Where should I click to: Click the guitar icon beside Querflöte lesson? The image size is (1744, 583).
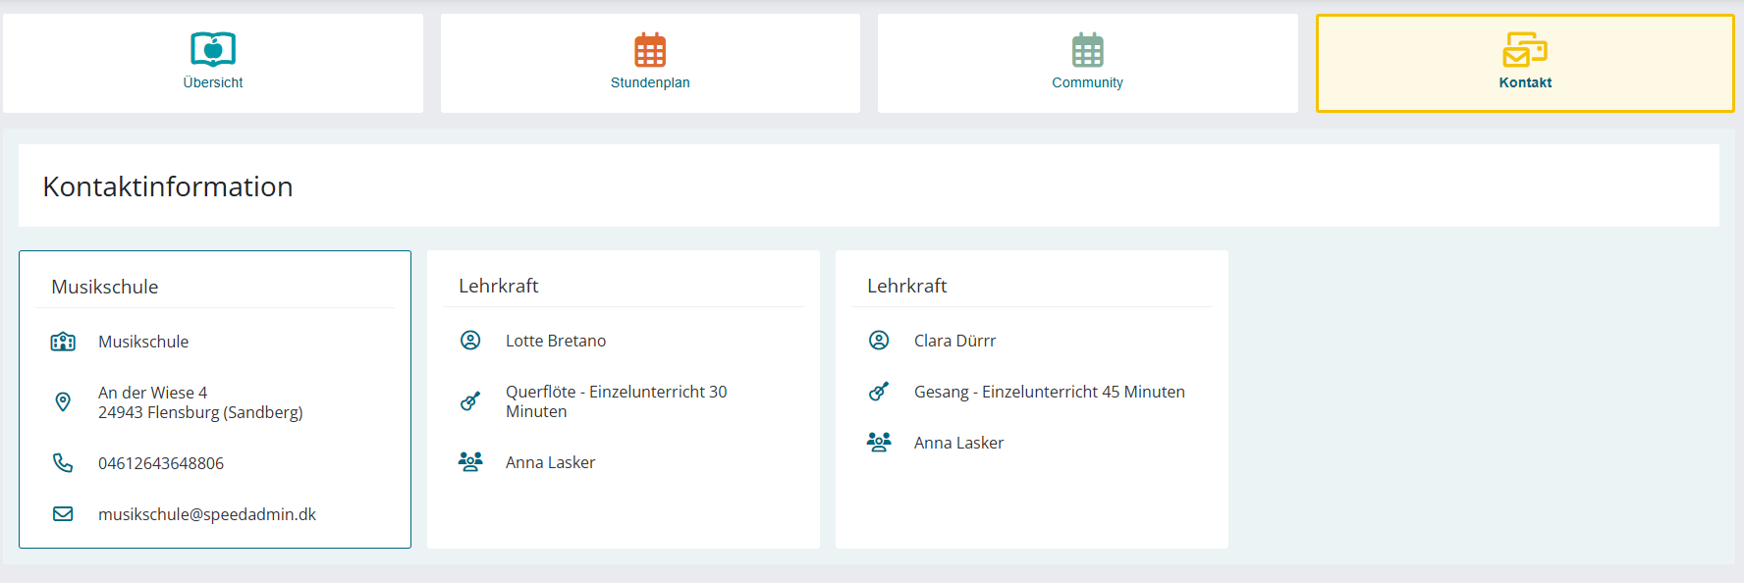pyautogui.click(x=470, y=401)
